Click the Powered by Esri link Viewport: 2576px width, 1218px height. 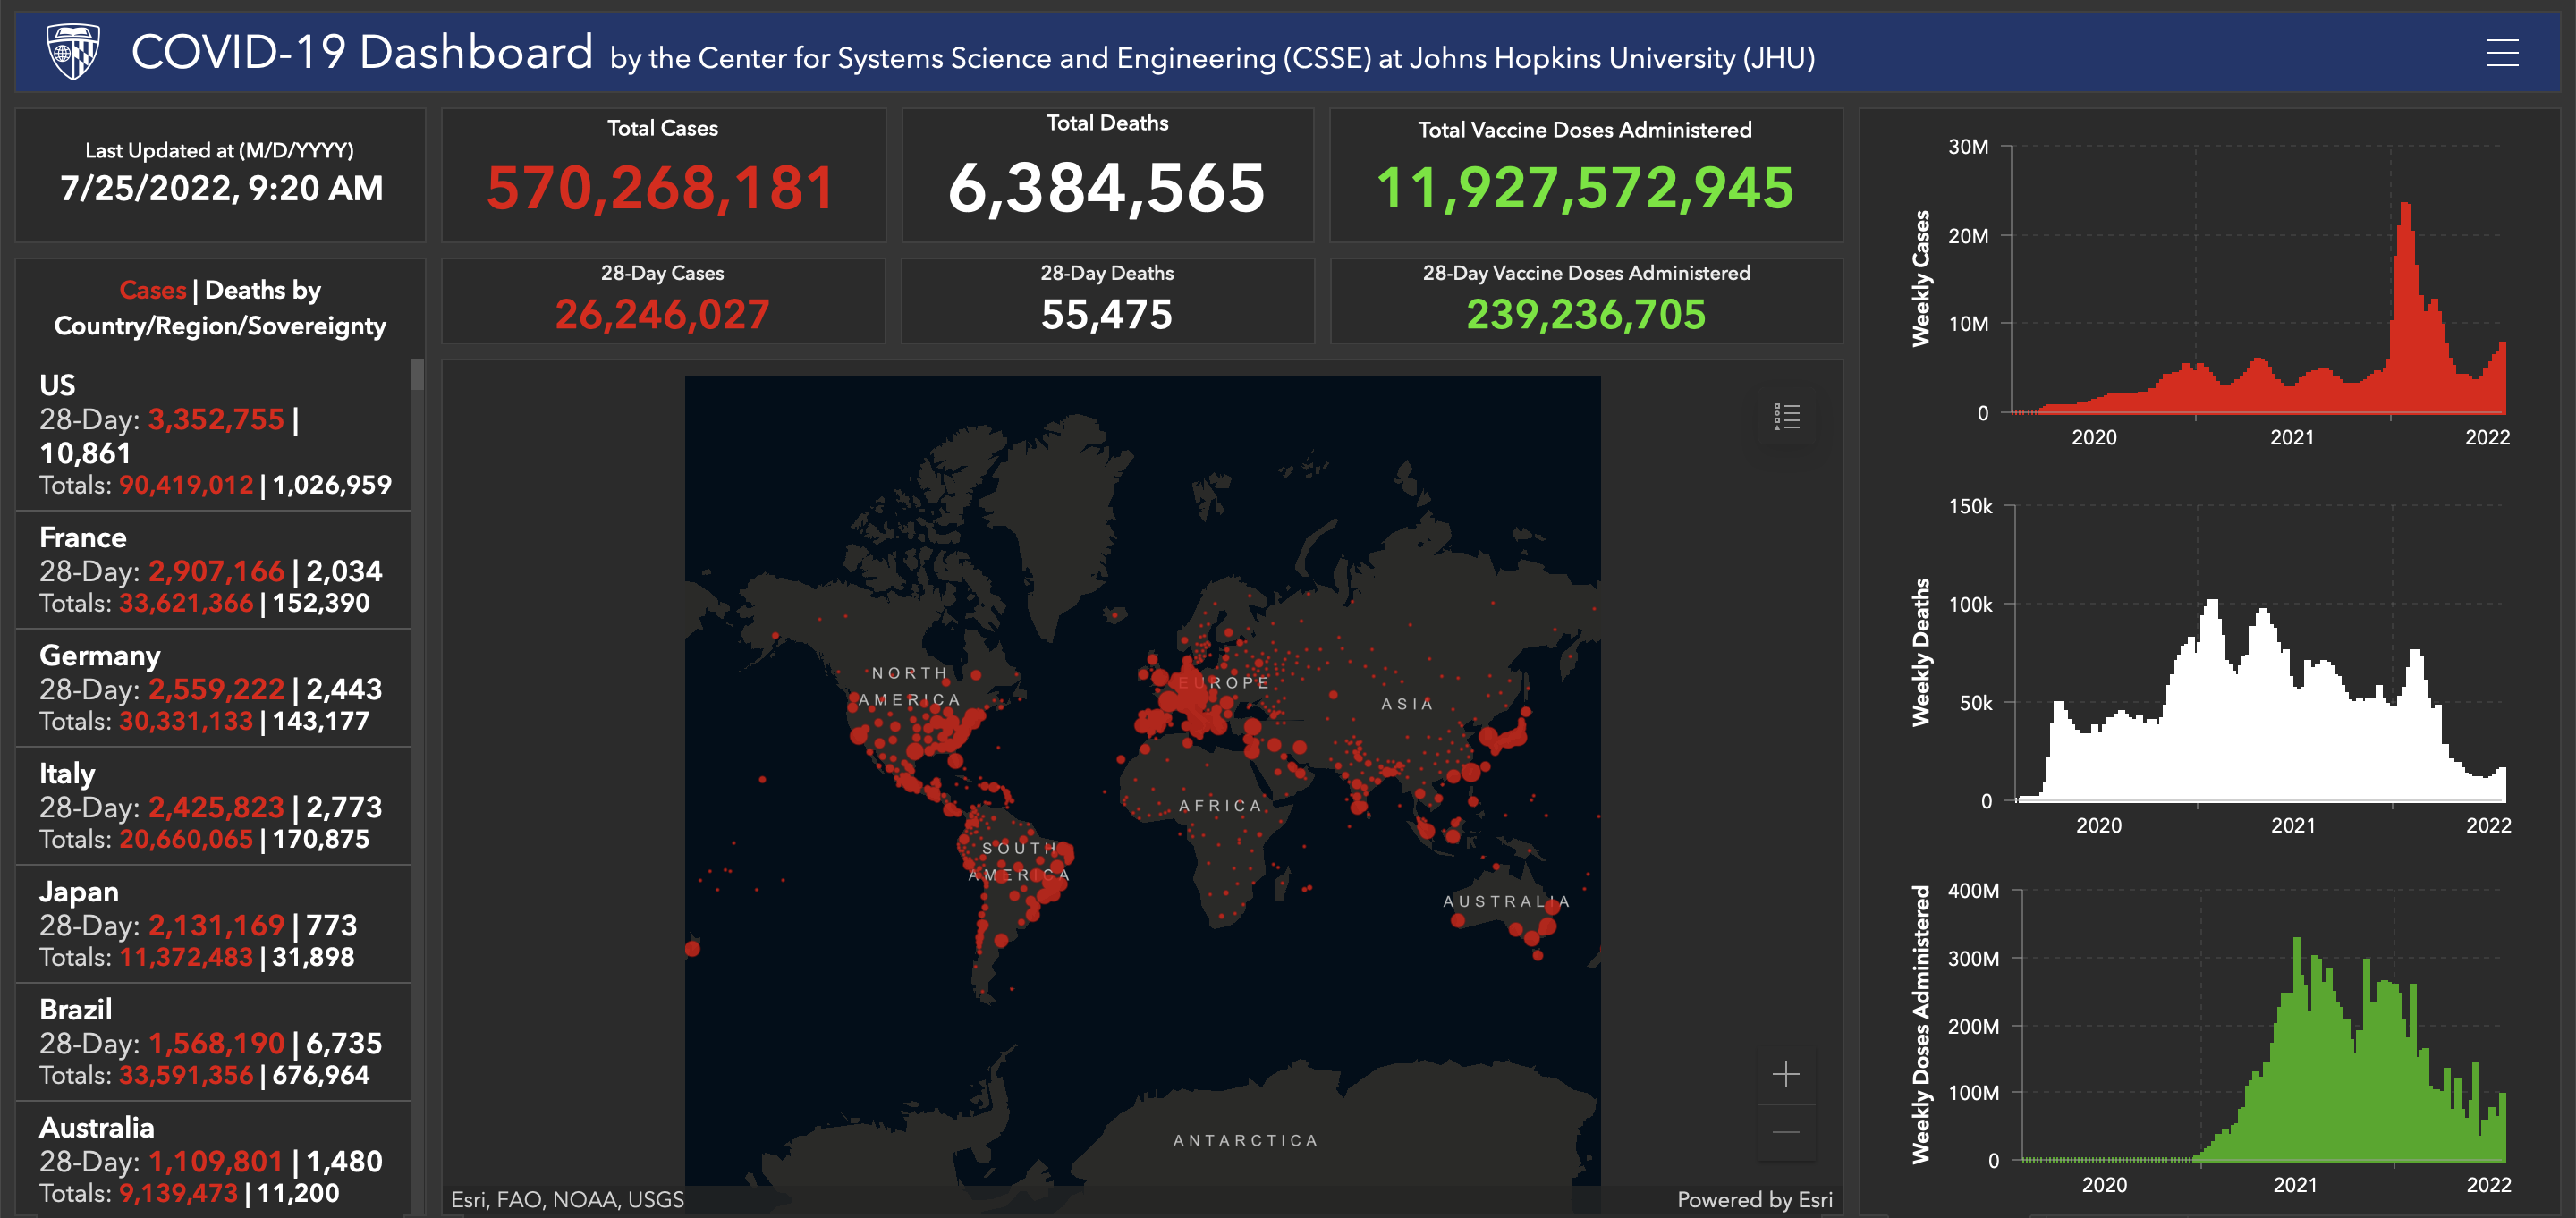[1754, 1199]
